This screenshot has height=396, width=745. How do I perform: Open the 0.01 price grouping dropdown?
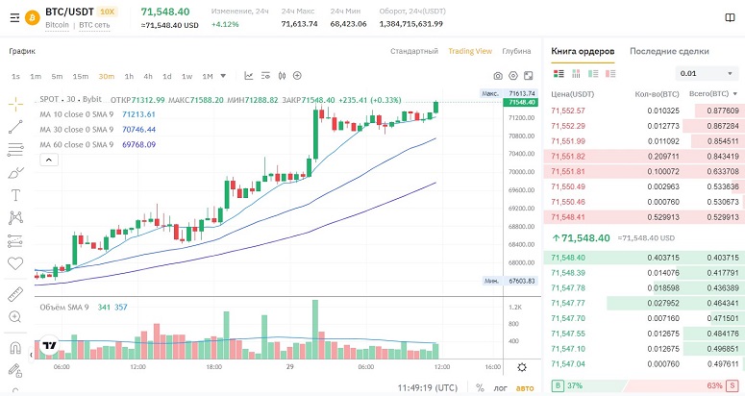[x=708, y=73]
